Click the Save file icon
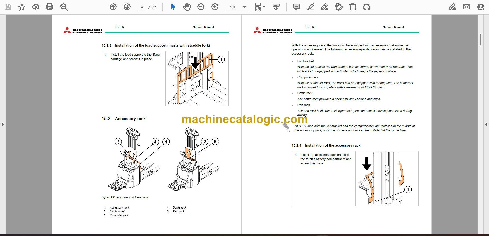Image resolution: width=489 pixels, height=236 pixels. coord(8,7)
